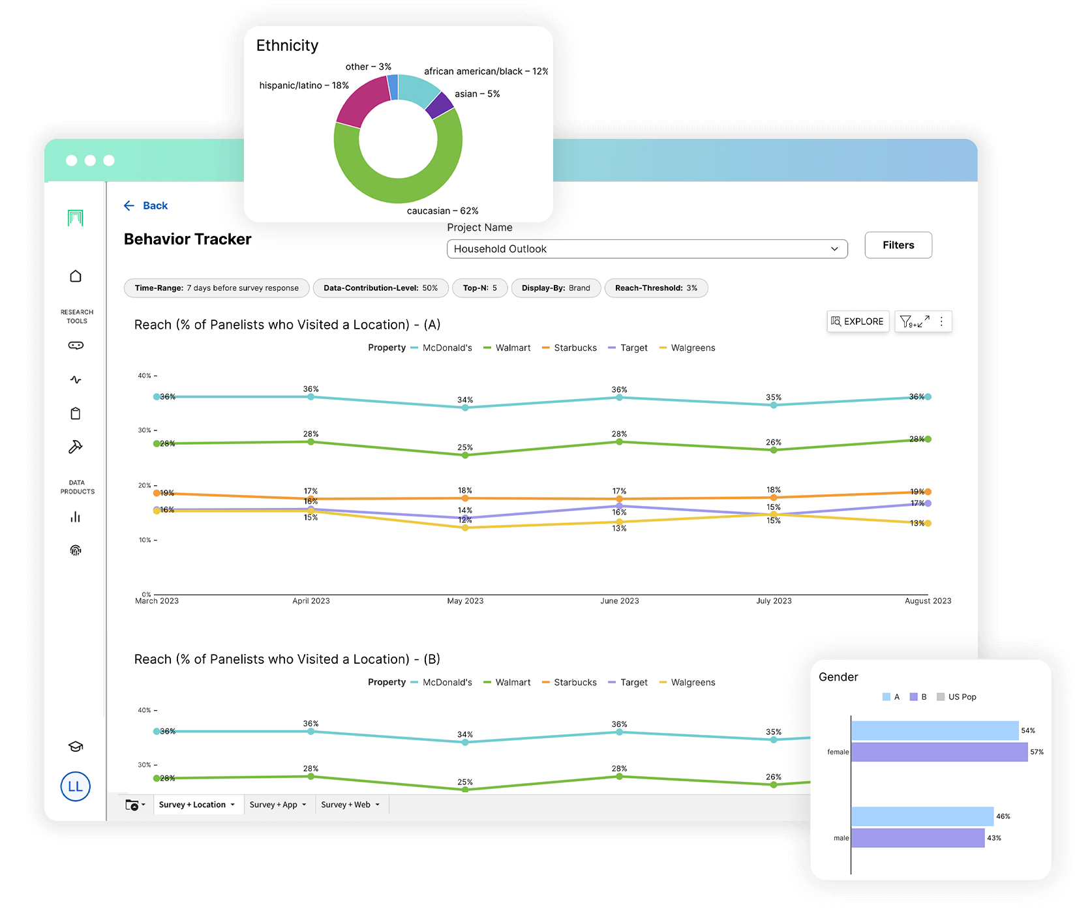The width and height of the screenshot is (1090, 922).
Task: Expand chart A with the fullscreen arrows icon
Action: (x=924, y=321)
